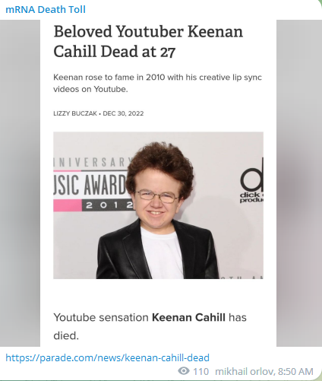This screenshot has width=322, height=381.
Task: Click the black leather jacket in photo
Action: tap(157, 251)
